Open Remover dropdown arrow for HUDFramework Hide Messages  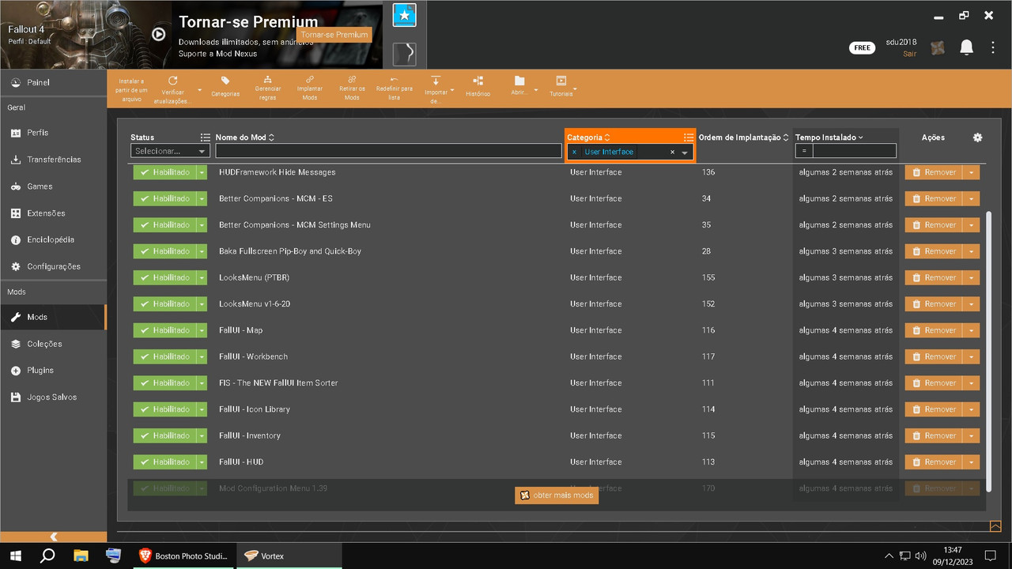pos(972,172)
